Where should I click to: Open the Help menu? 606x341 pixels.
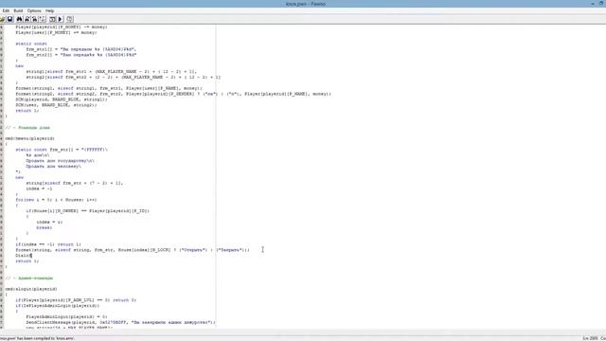point(49,10)
